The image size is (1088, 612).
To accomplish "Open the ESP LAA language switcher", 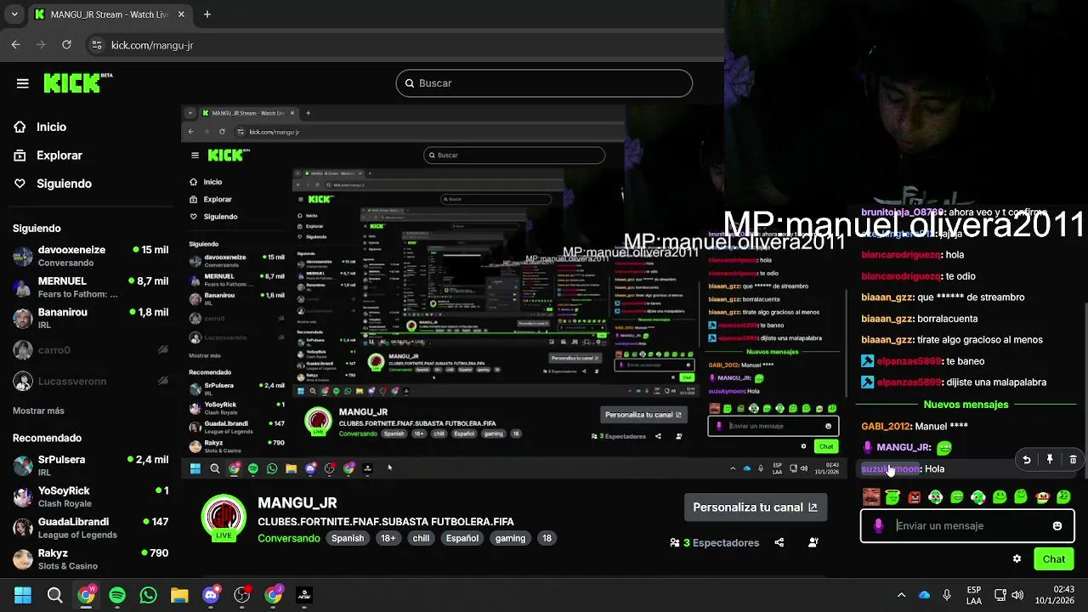I will pos(974,595).
